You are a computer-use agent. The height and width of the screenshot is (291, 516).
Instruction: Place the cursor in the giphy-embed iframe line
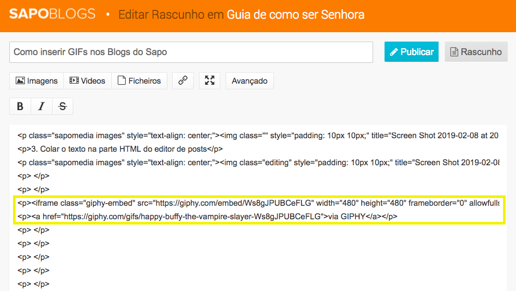(260, 203)
